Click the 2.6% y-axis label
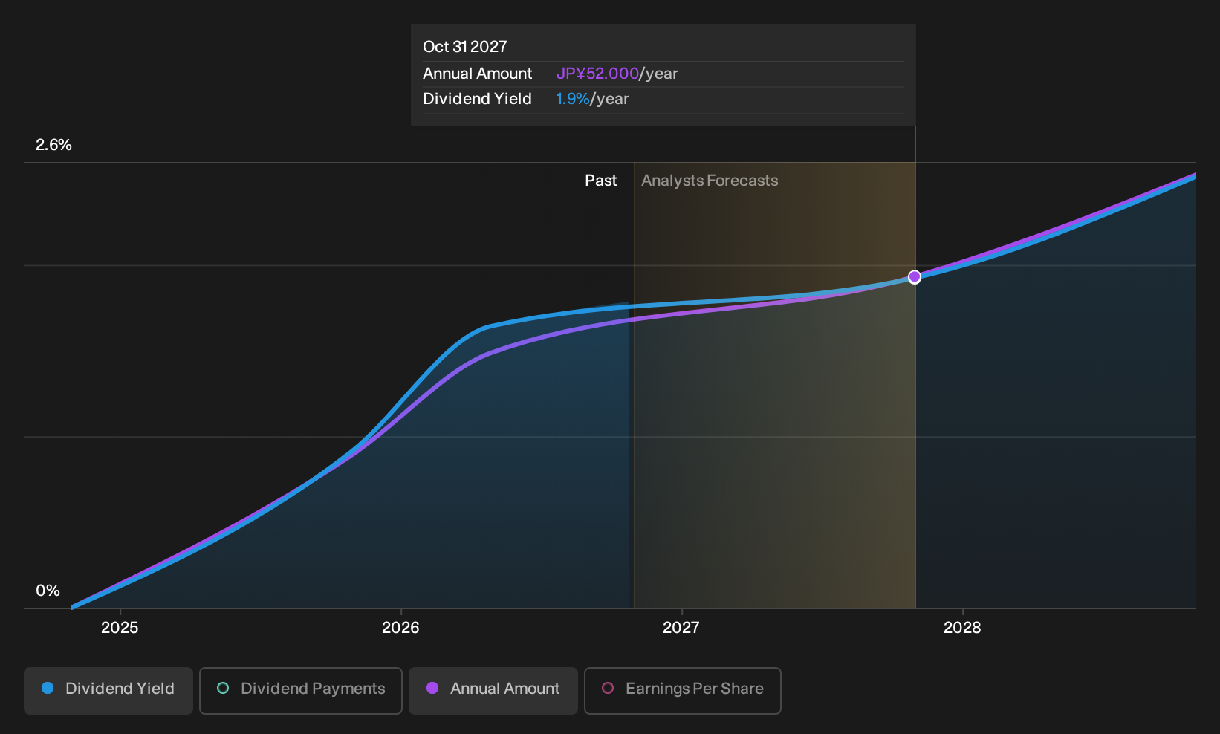Viewport: 1220px width, 734px height. [54, 145]
